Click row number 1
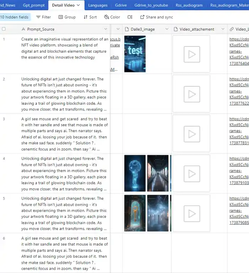The image size is (249, 273). pos(4,40)
